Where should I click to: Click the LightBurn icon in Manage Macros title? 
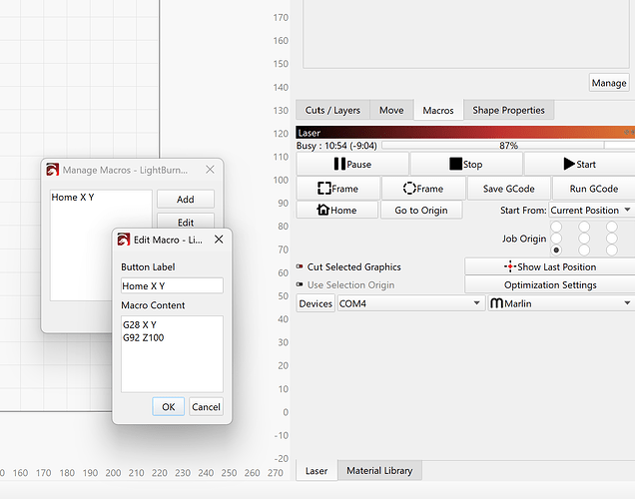53,170
